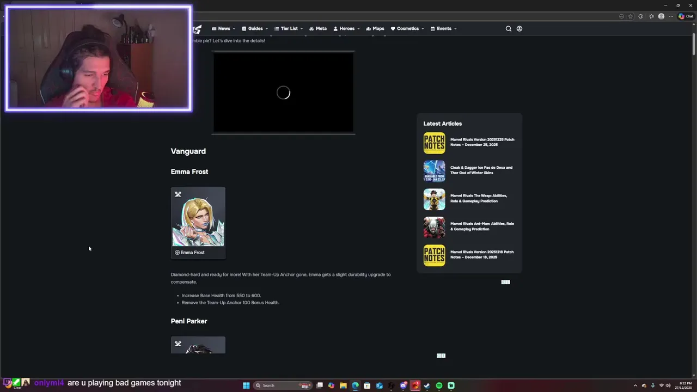Open Cloak & Dagger Ice Pas de Deux article

pos(481,170)
